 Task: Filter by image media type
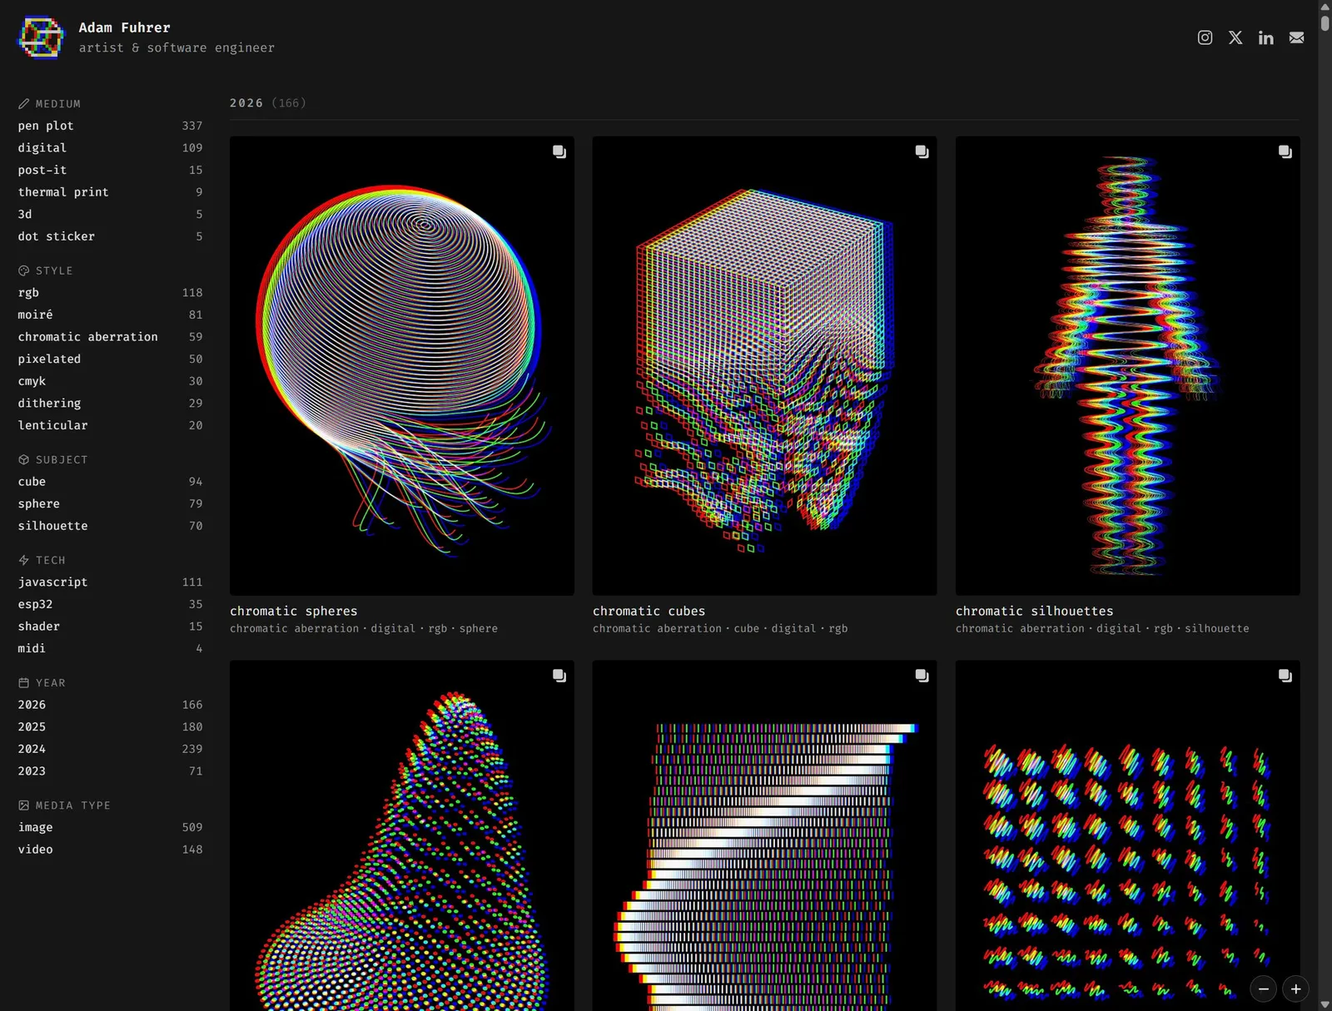pos(110,827)
